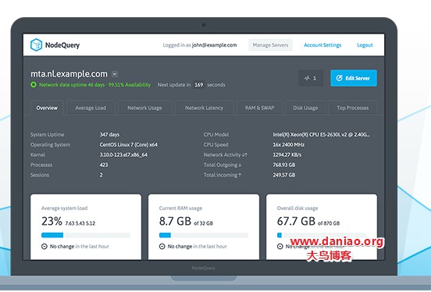Open the activity pulse alerts icon button
431x292 pixels.
point(311,78)
